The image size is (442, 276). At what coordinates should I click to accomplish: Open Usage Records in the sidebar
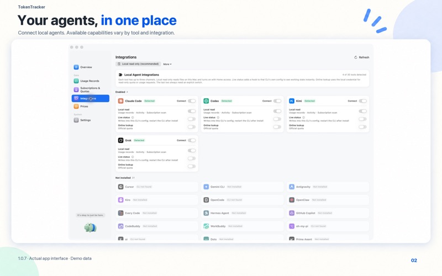[x=91, y=81]
